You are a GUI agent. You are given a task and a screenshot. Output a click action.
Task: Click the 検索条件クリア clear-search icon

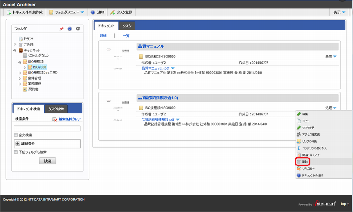click(x=54, y=119)
